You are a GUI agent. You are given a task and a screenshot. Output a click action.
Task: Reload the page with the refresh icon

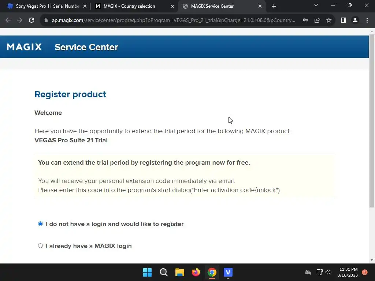(x=31, y=20)
